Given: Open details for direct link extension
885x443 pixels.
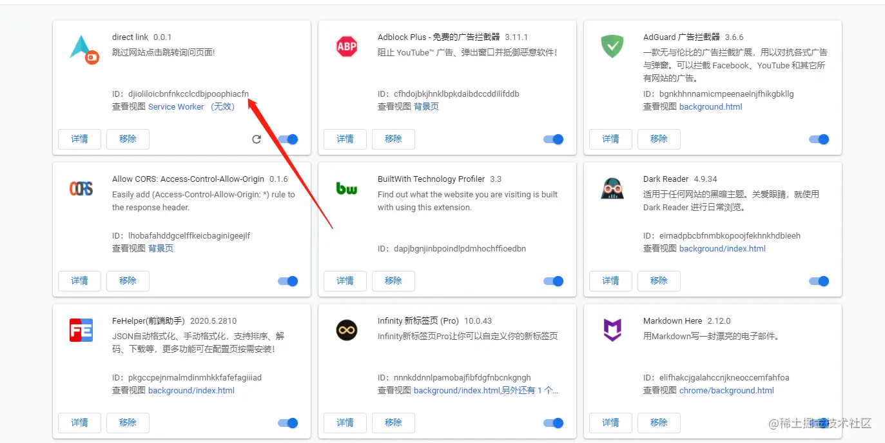Looking at the screenshot, I should 79,139.
